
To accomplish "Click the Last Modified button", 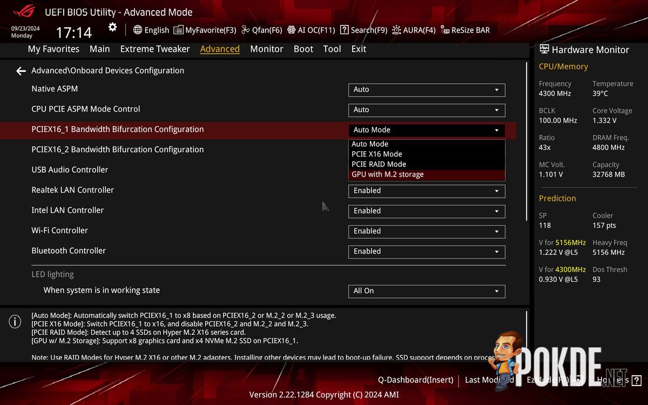I will click(x=489, y=380).
